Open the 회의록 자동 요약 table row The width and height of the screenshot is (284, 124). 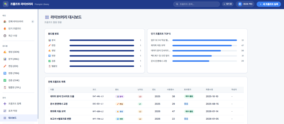146,111
